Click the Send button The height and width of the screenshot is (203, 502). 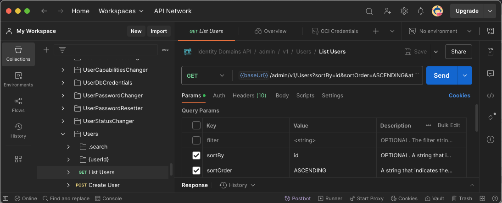point(441,75)
